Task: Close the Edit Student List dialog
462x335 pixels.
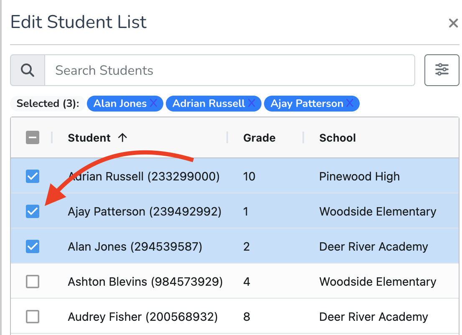Action: (x=453, y=23)
